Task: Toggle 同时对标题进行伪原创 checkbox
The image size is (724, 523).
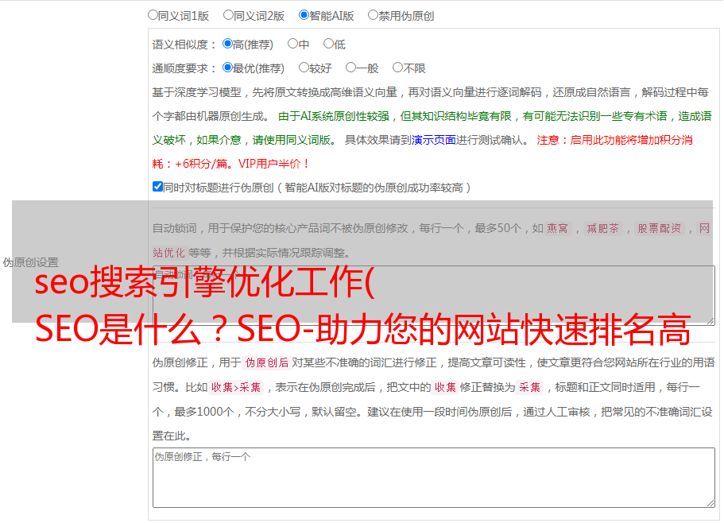Action: pyautogui.click(x=157, y=187)
